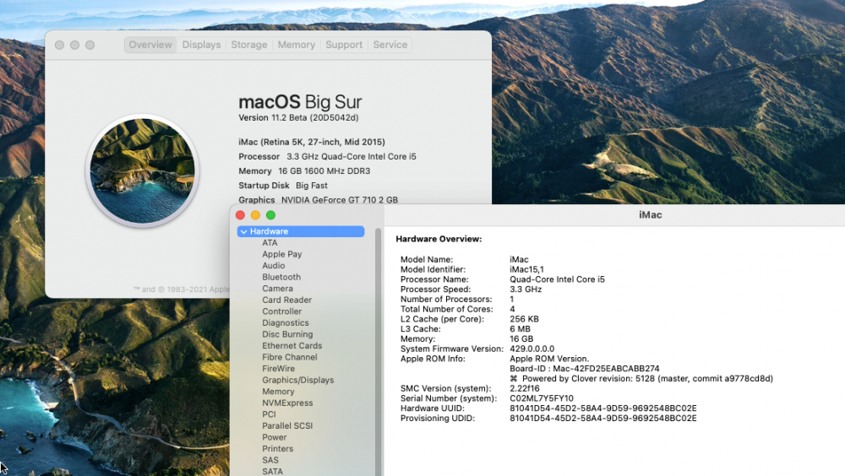The width and height of the screenshot is (845, 476).
Task: Click the macOS Big Sur logo image
Action: (142, 170)
